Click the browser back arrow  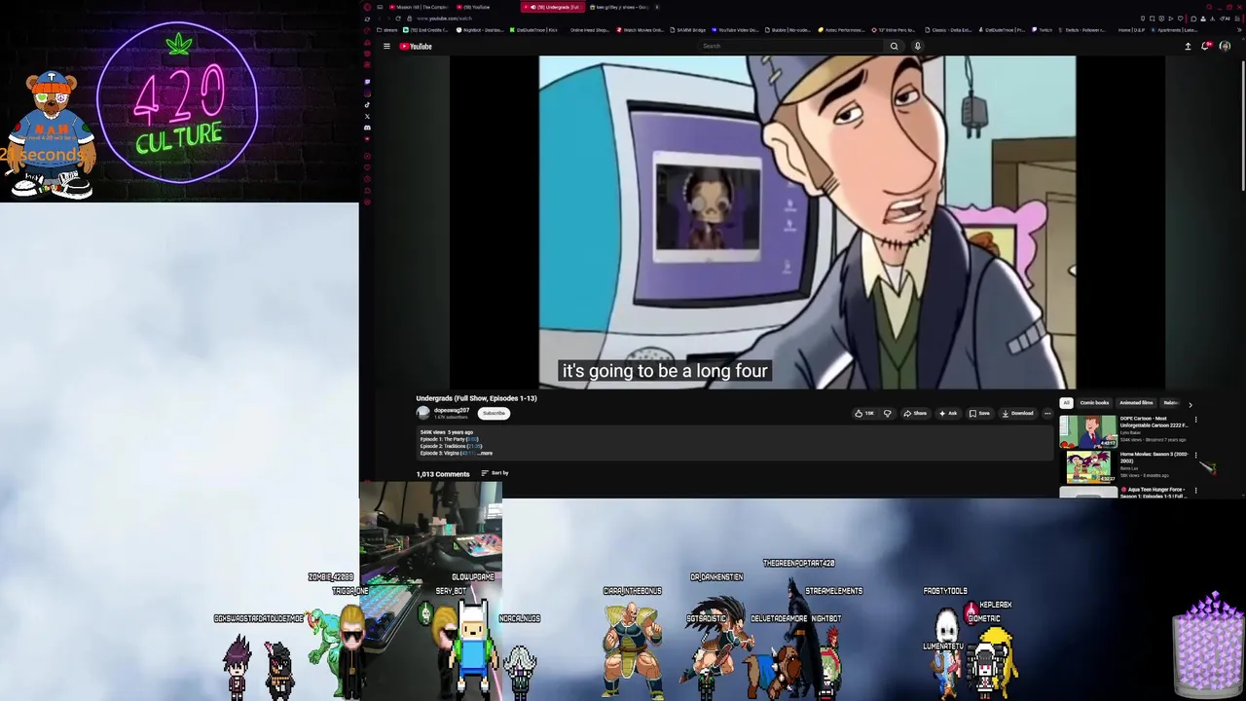point(380,18)
